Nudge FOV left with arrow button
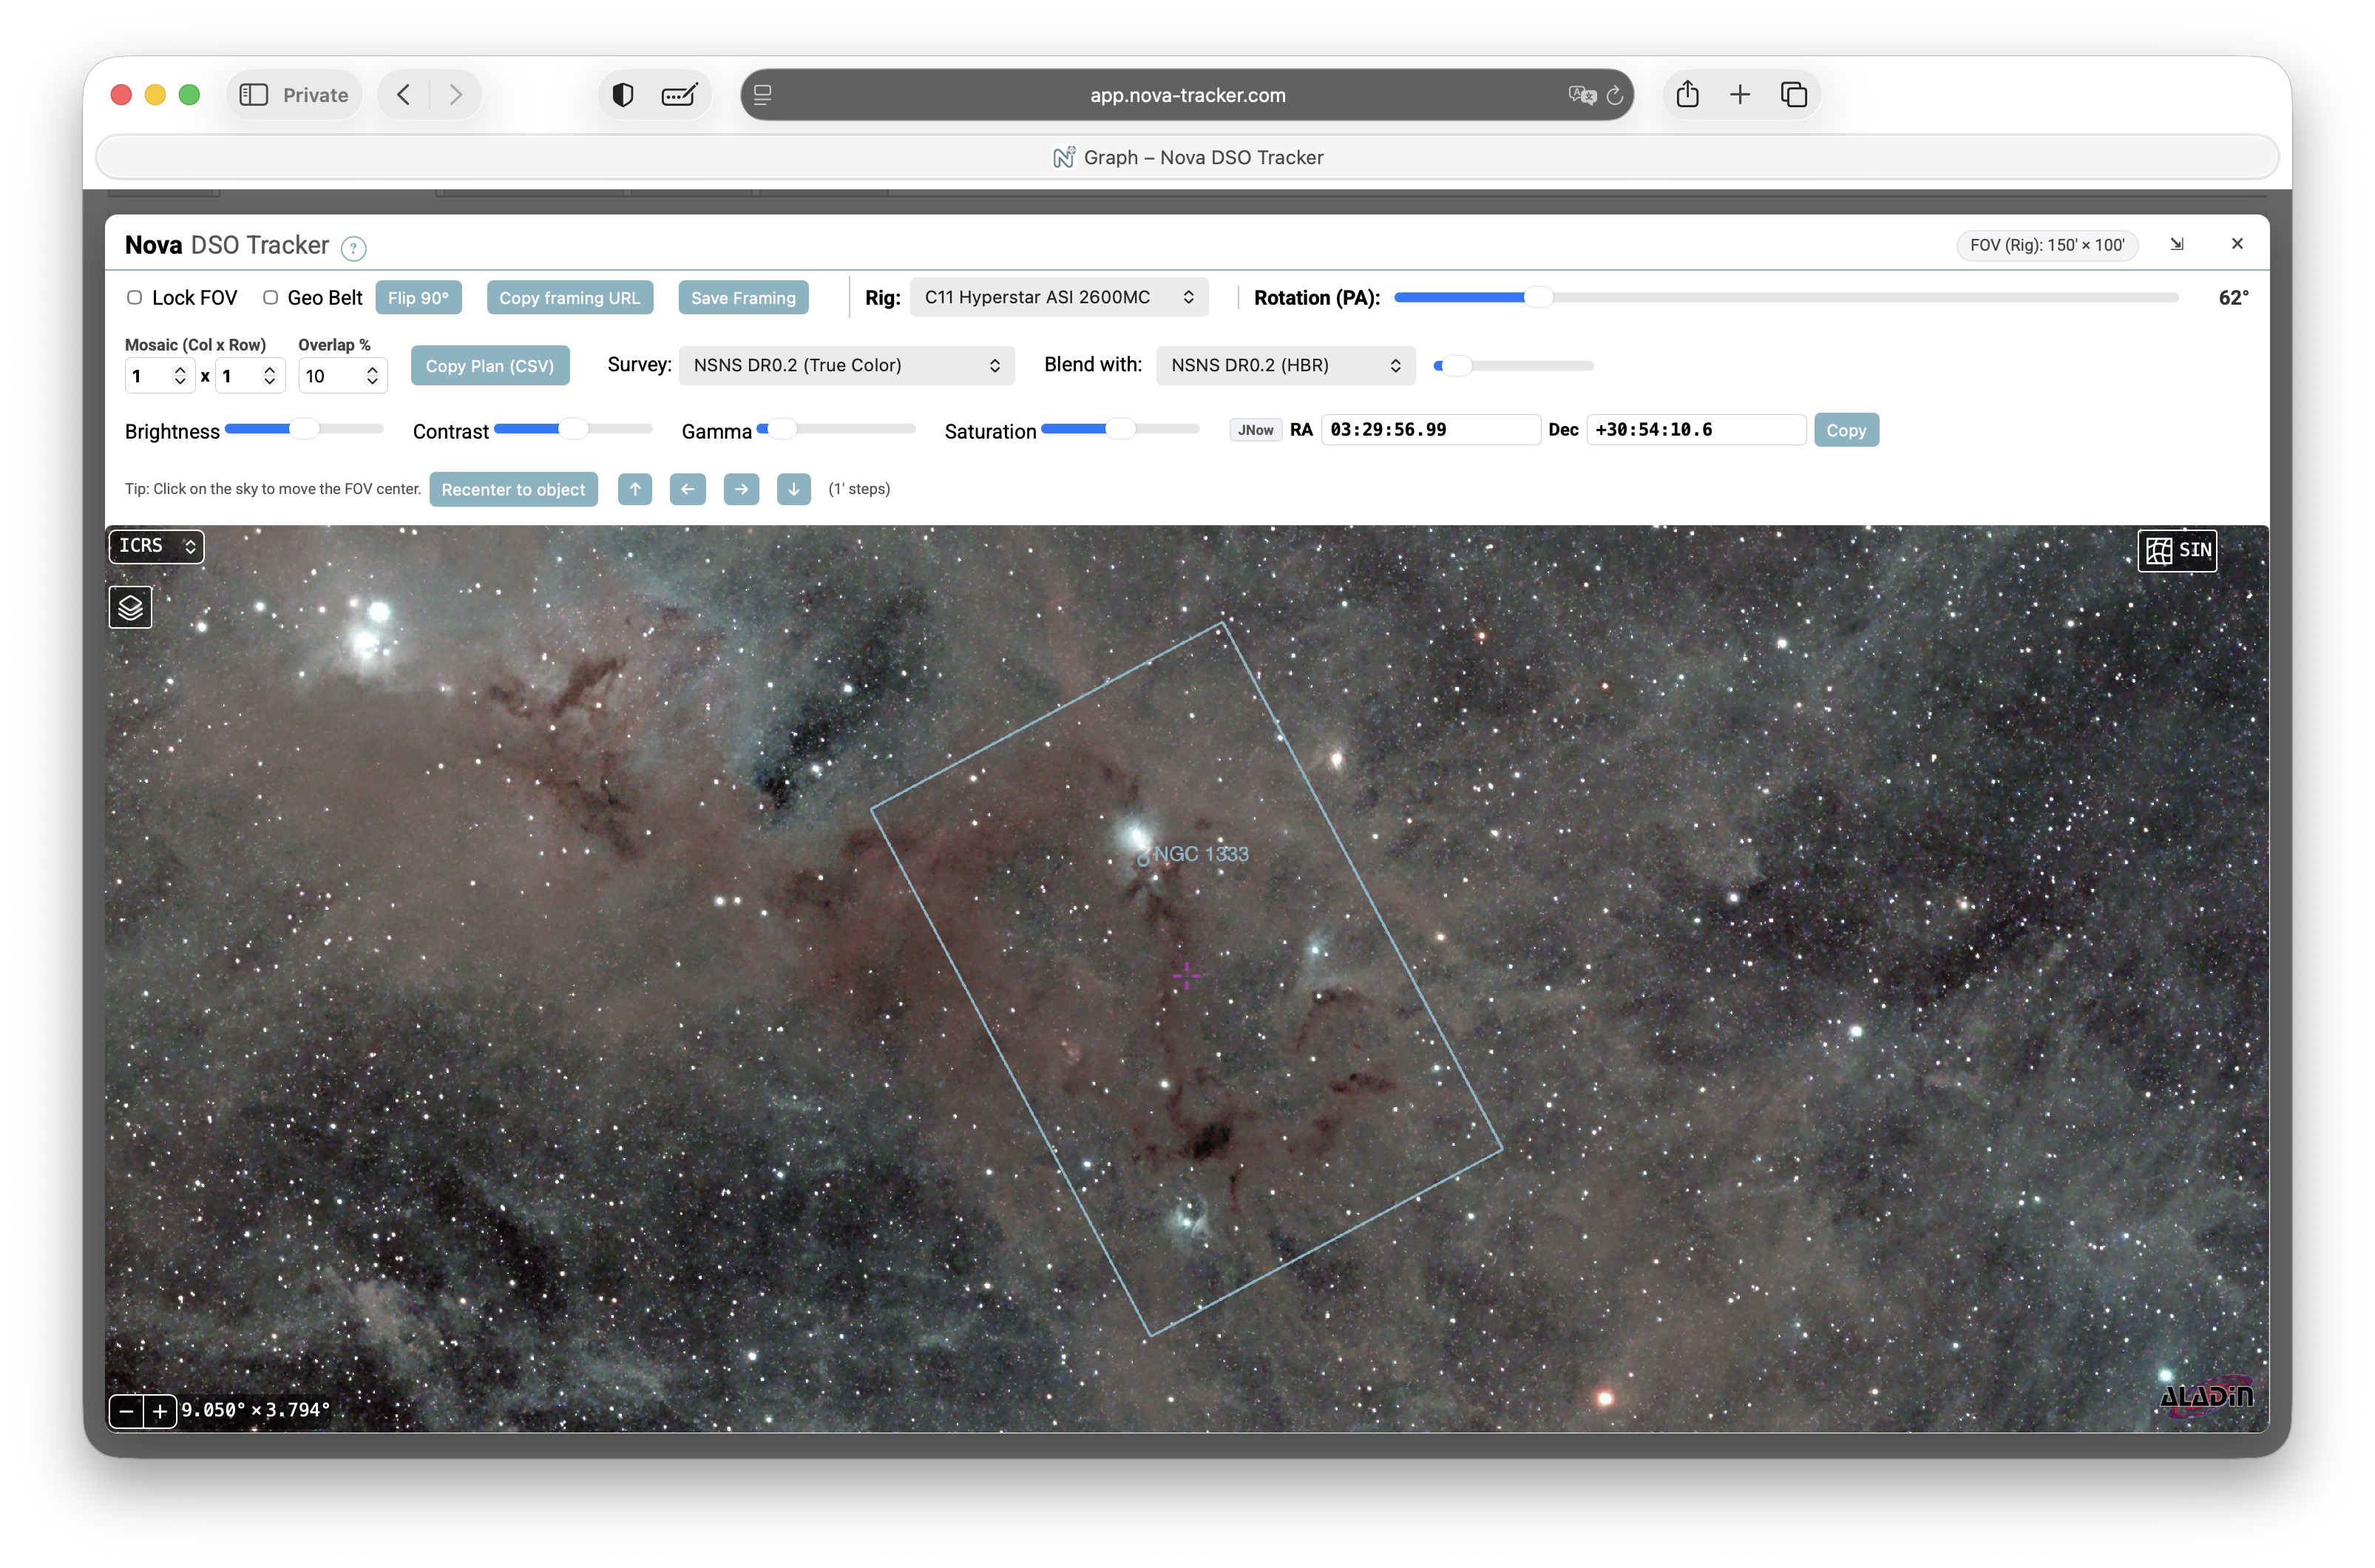The height and width of the screenshot is (1568, 2375). click(688, 489)
